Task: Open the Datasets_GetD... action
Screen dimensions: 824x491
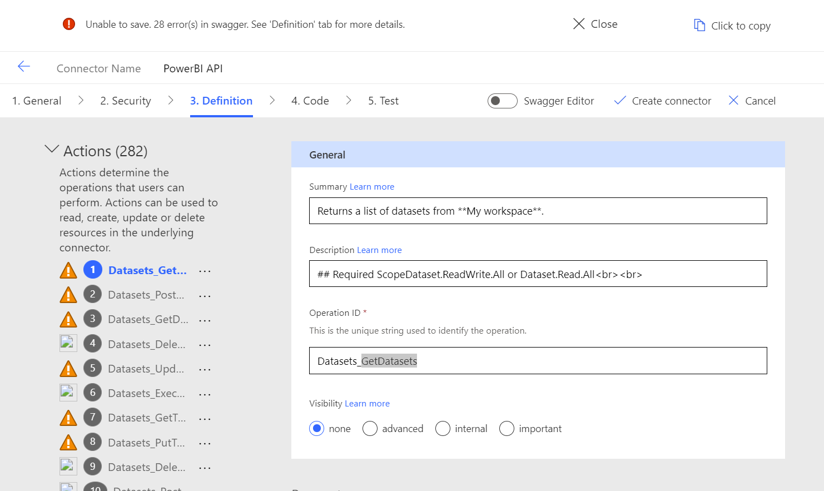Action: point(148,319)
